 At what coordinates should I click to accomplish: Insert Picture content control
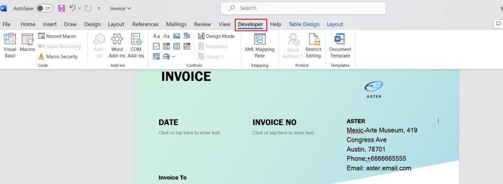pos(176,36)
